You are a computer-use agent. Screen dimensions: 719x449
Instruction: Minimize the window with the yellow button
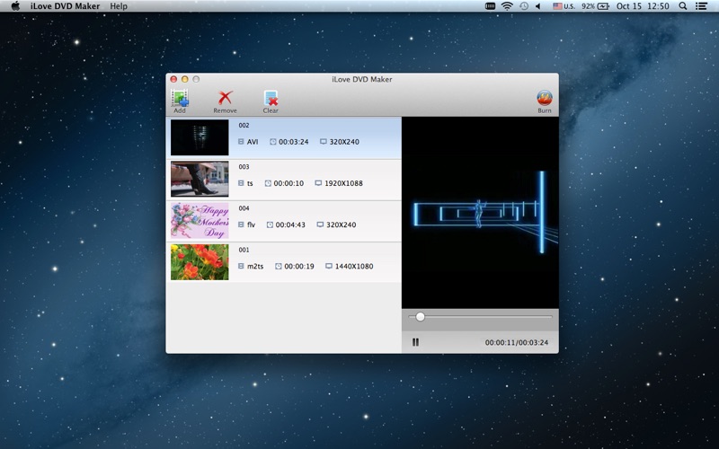pos(185,79)
